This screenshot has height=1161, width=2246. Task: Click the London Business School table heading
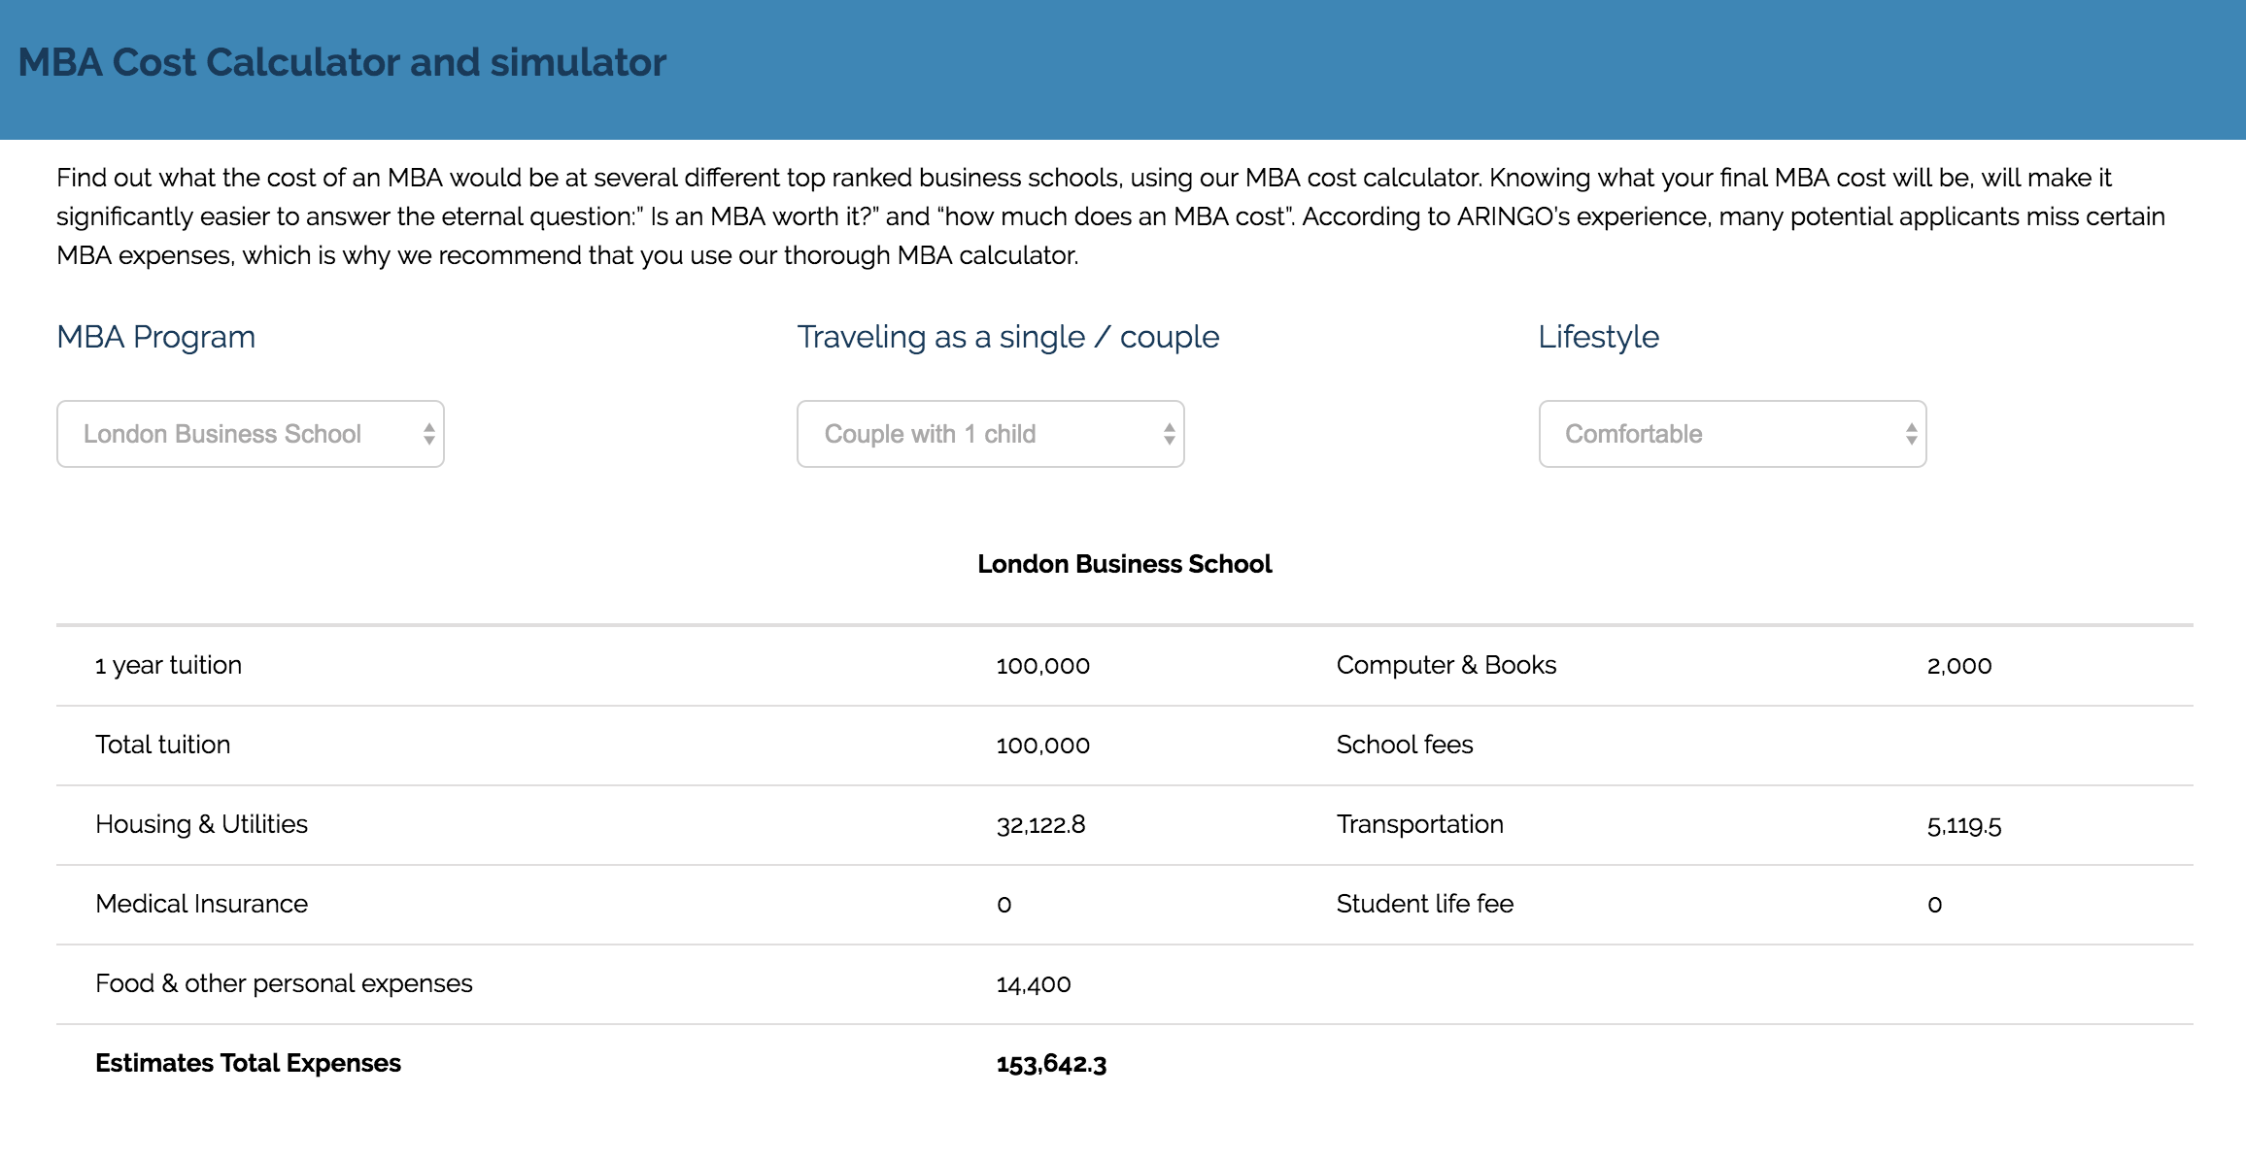pyautogui.click(x=1124, y=564)
